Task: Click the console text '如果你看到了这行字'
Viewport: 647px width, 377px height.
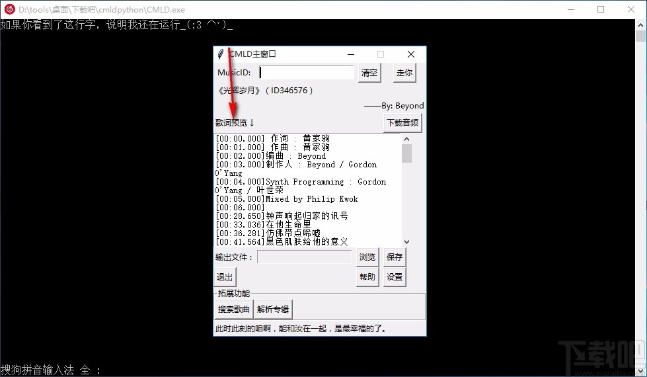Action: (x=48, y=24)
